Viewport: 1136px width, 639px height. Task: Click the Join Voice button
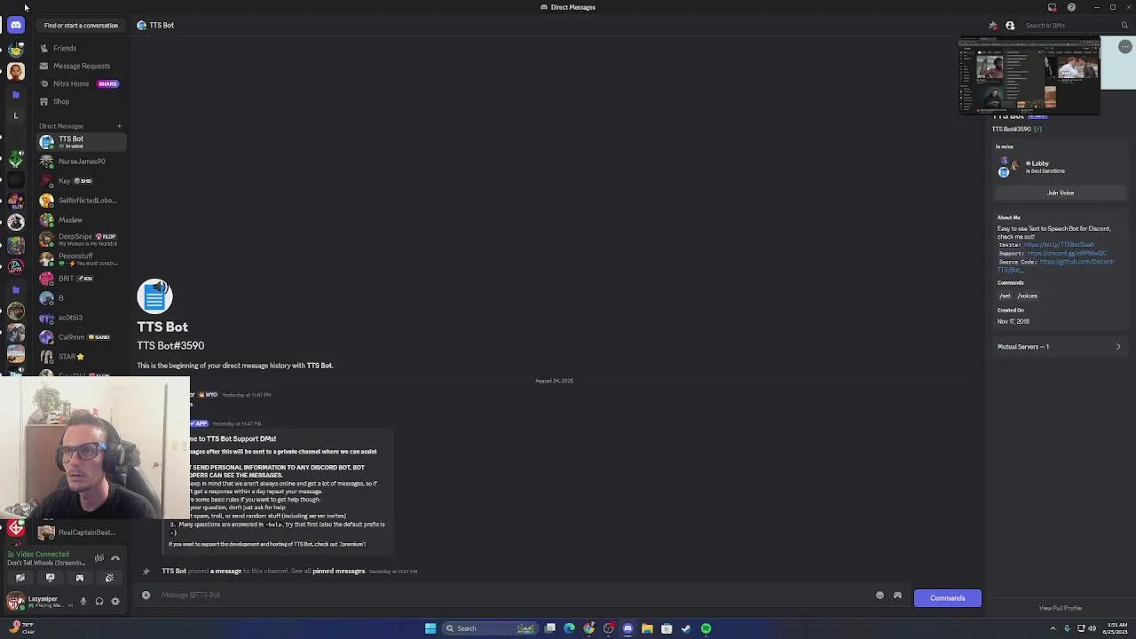pyautogui.click(x=1061, y=193)
